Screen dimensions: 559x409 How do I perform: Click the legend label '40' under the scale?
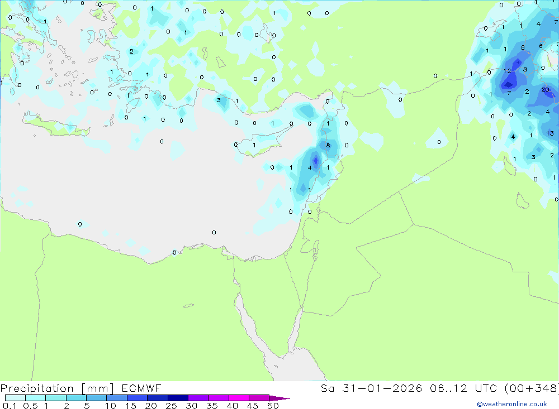(233, 406)
